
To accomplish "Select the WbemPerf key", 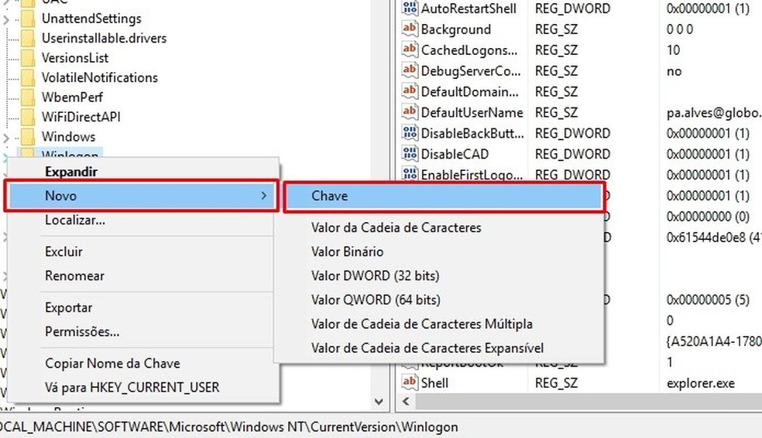I will click(72, 97).
